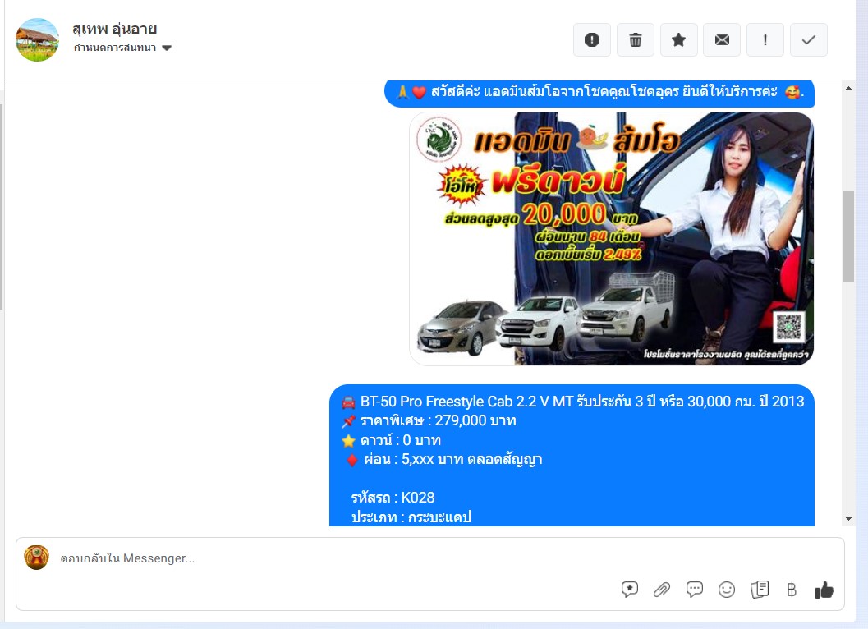Image resolution: width=868 pixels, height=629 pixels.
Task: Click scroll down arrow of chat
Action: point(848,519)
